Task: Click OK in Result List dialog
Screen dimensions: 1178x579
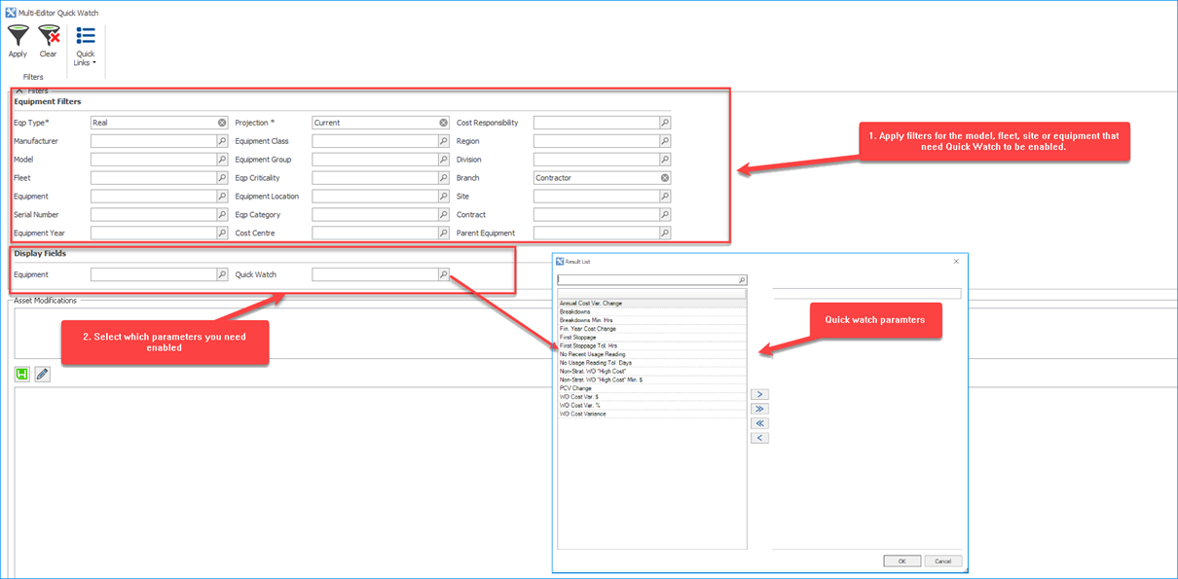Action: pos(902,561)
